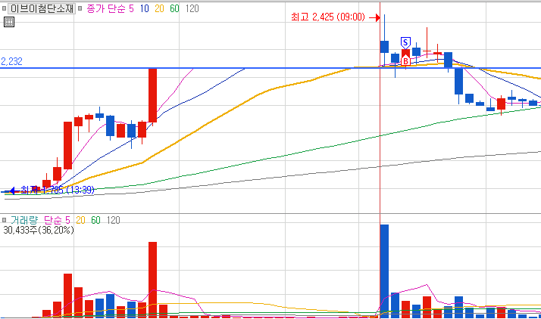Click the red B buy signal marker
The image size is (541, 319).
406,61
